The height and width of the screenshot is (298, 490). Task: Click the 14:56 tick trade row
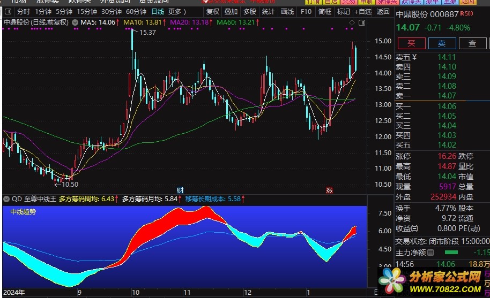(442, 264)
